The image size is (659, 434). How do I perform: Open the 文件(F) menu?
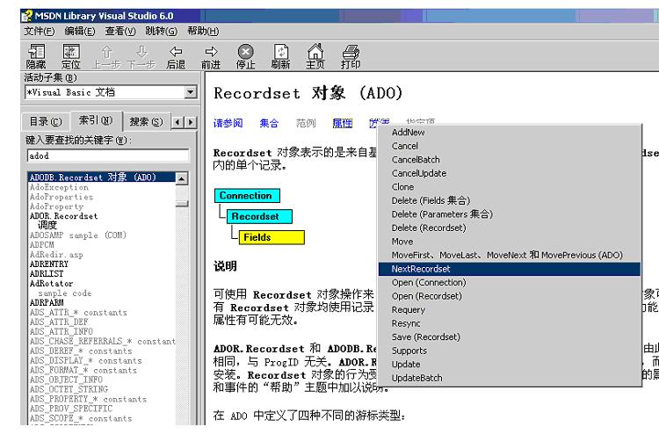39,31
